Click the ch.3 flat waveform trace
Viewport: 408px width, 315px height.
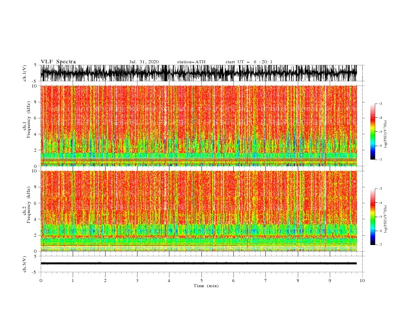(x=198, y=264)
